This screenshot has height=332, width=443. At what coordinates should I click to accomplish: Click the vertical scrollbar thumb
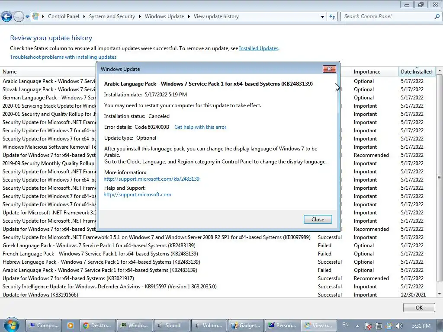coord(439,178)
